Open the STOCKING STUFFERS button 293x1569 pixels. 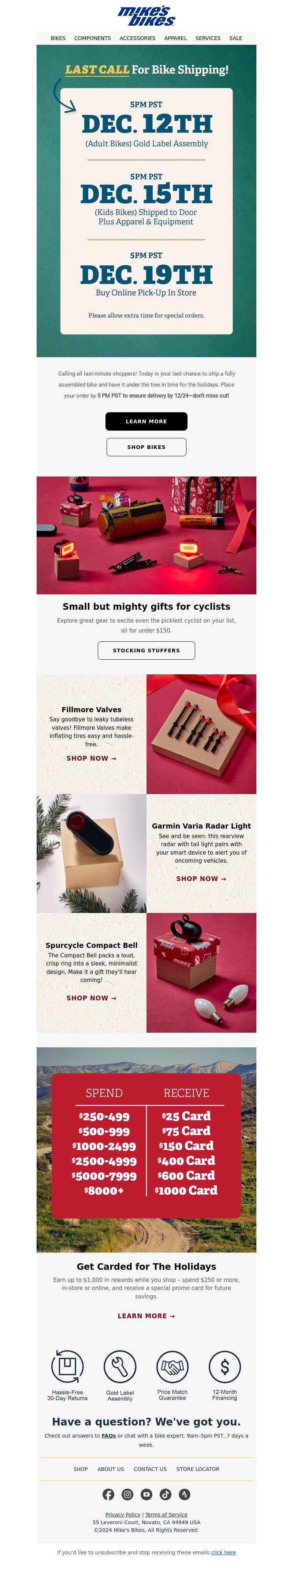[146, 651]
